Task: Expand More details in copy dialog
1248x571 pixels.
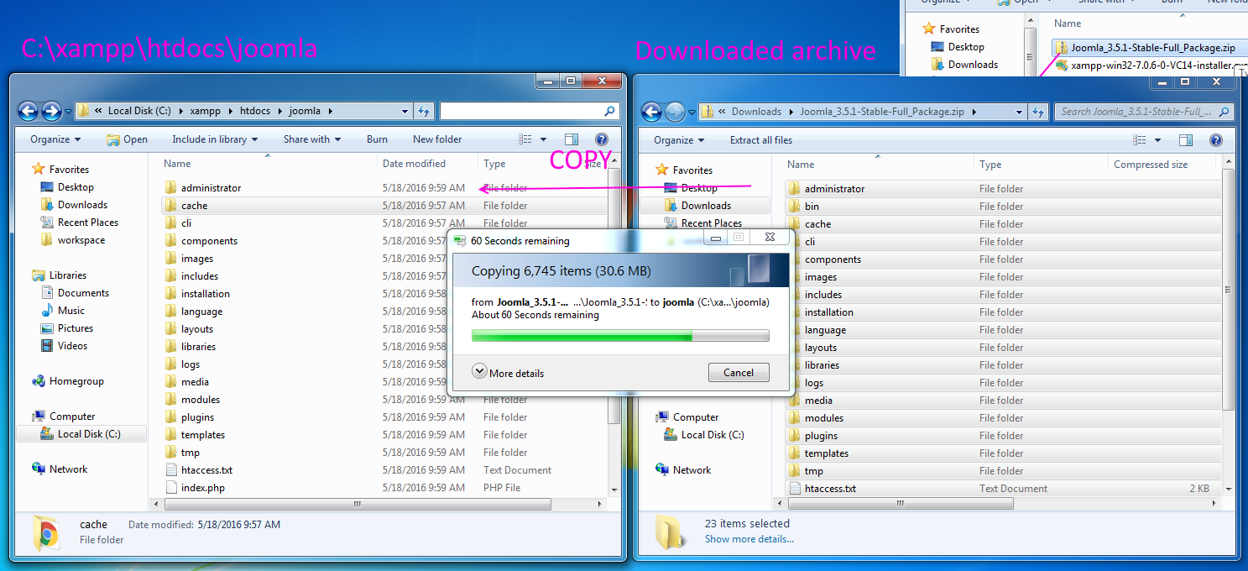Action: [508, 373]
